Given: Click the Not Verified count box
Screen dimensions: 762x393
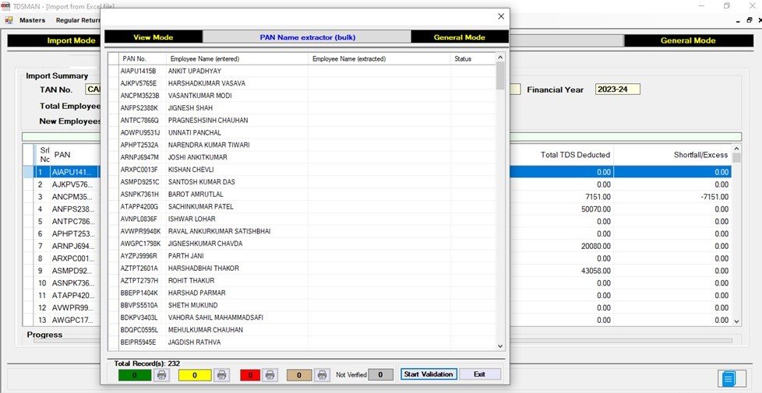Looking at the screenshot, I should [x=380, y=374].
